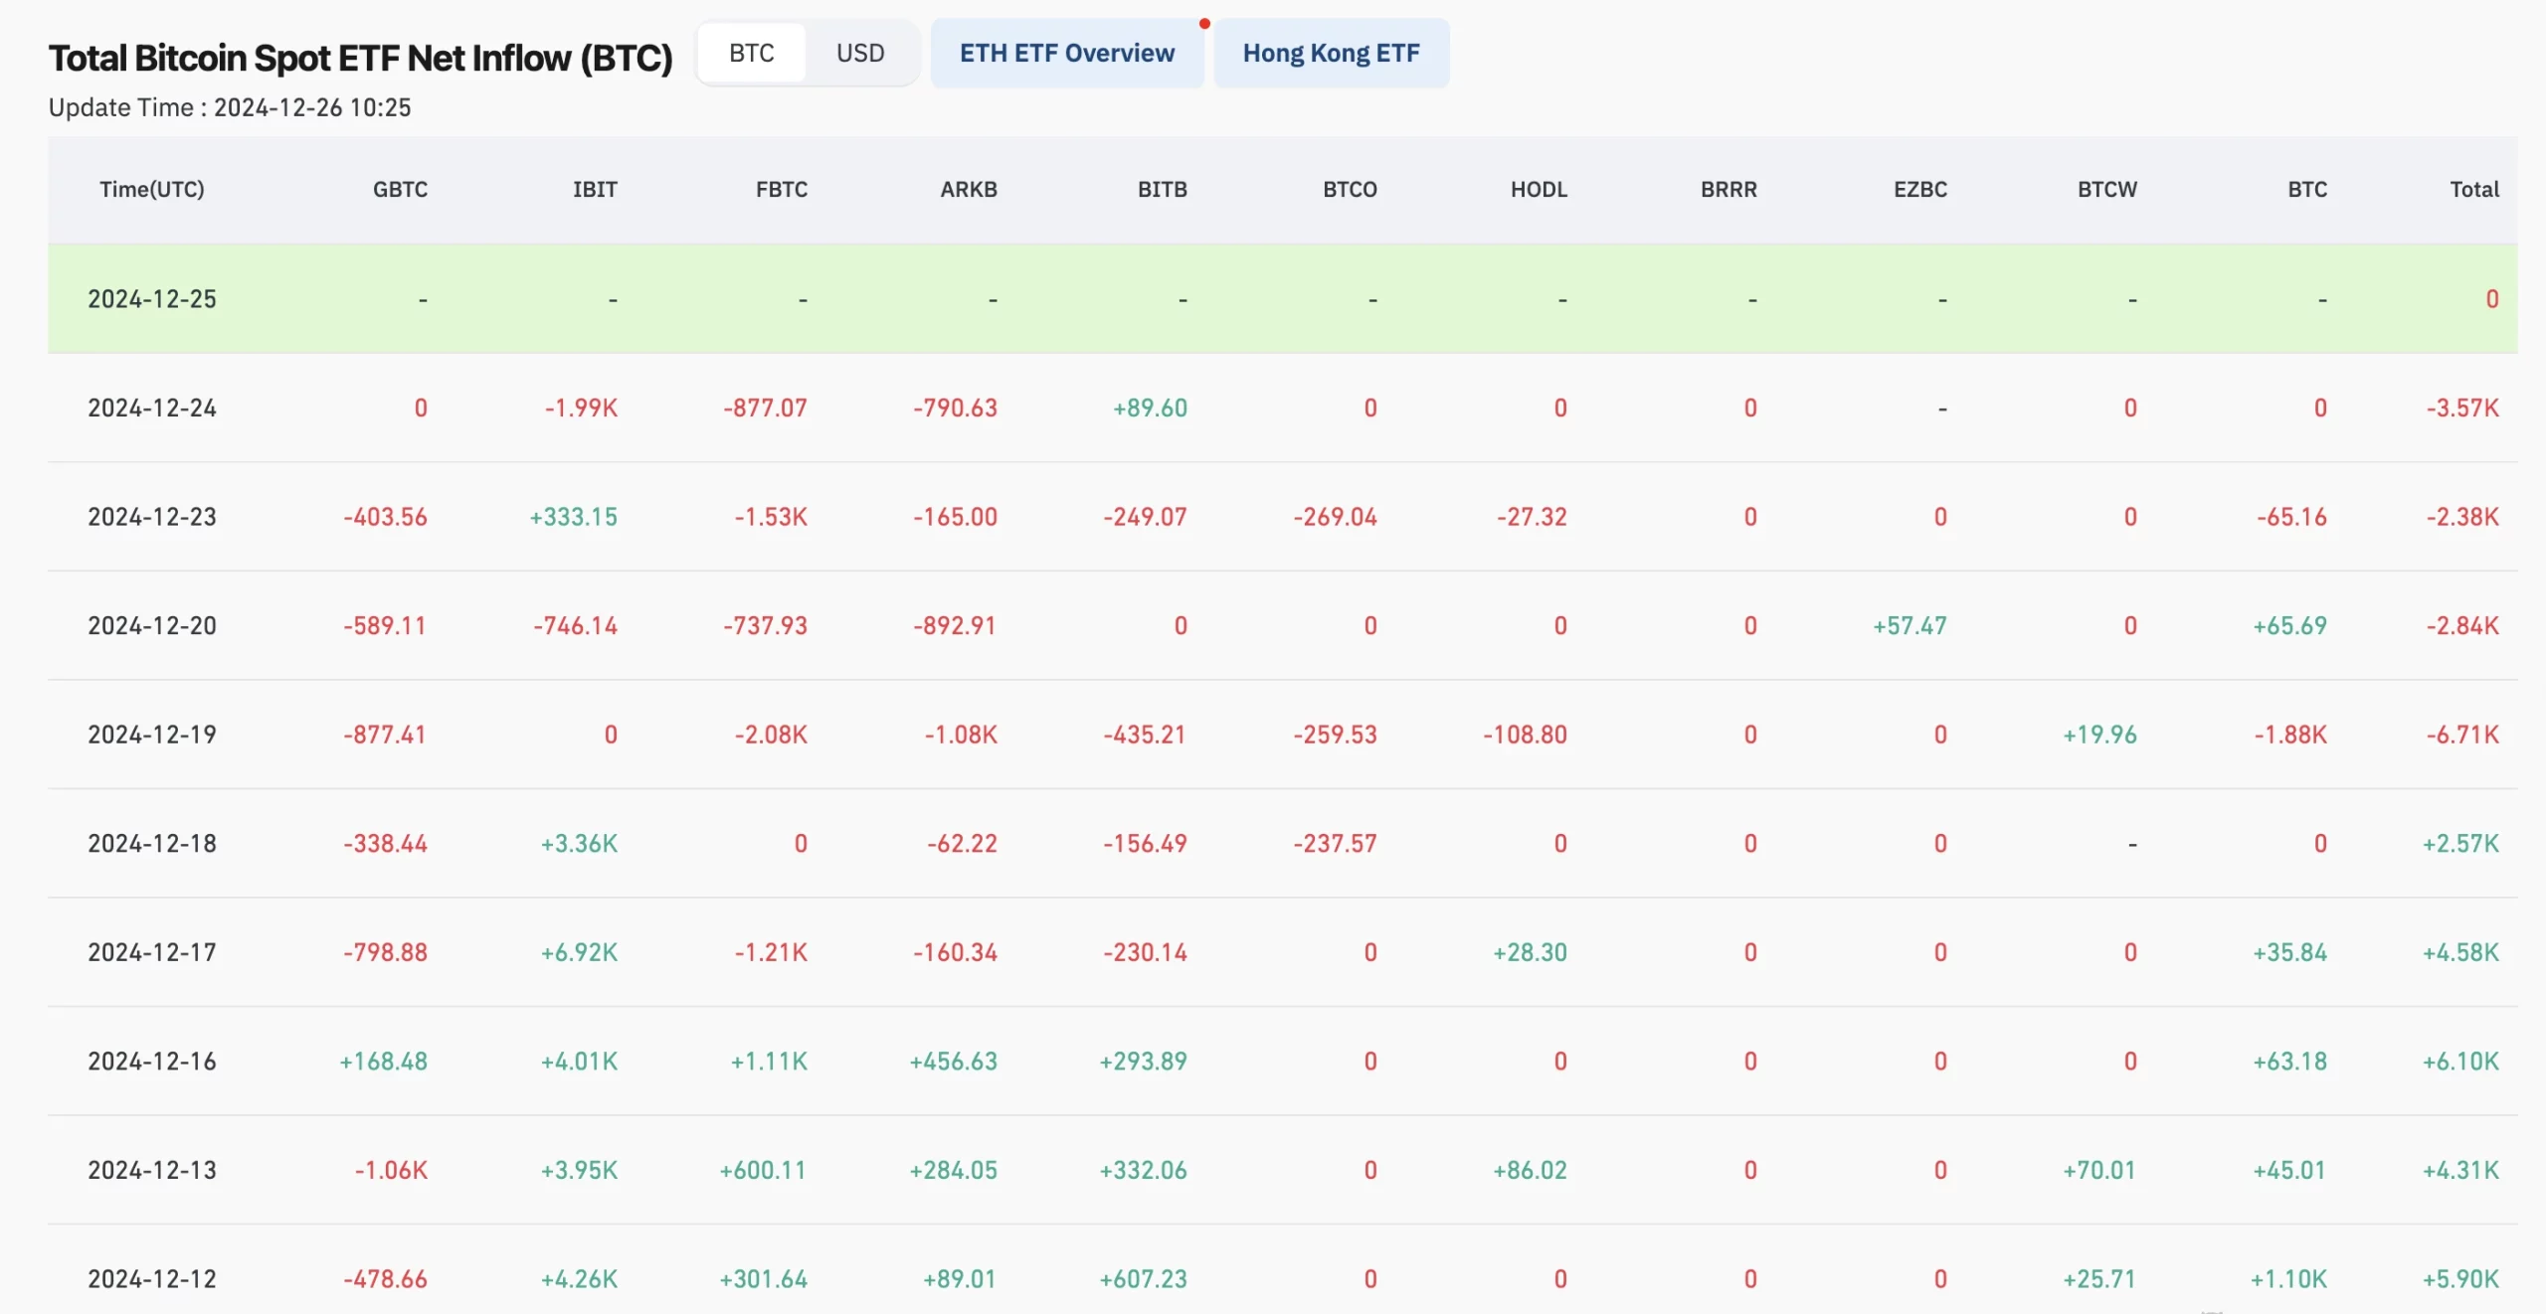Click the -3.57K total for 2024-12-24

[2462, 408]
